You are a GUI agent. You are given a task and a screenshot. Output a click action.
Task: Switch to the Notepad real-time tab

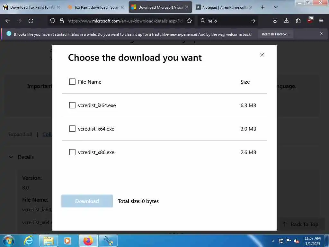[224, 7]
